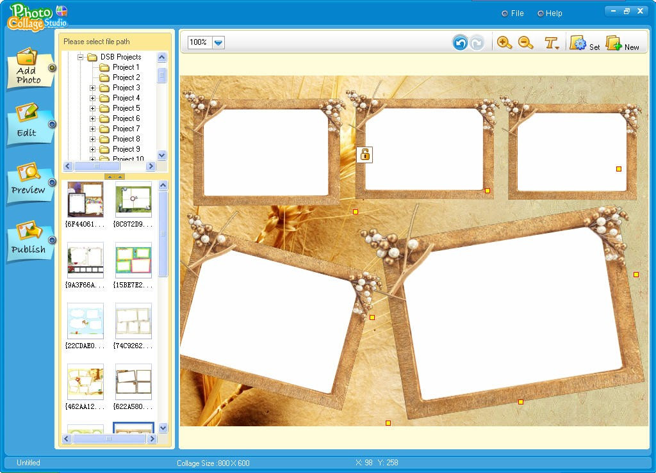
Task: Pick the {9A3F66A template thumbnail
Action: click(x=85, y=260)
